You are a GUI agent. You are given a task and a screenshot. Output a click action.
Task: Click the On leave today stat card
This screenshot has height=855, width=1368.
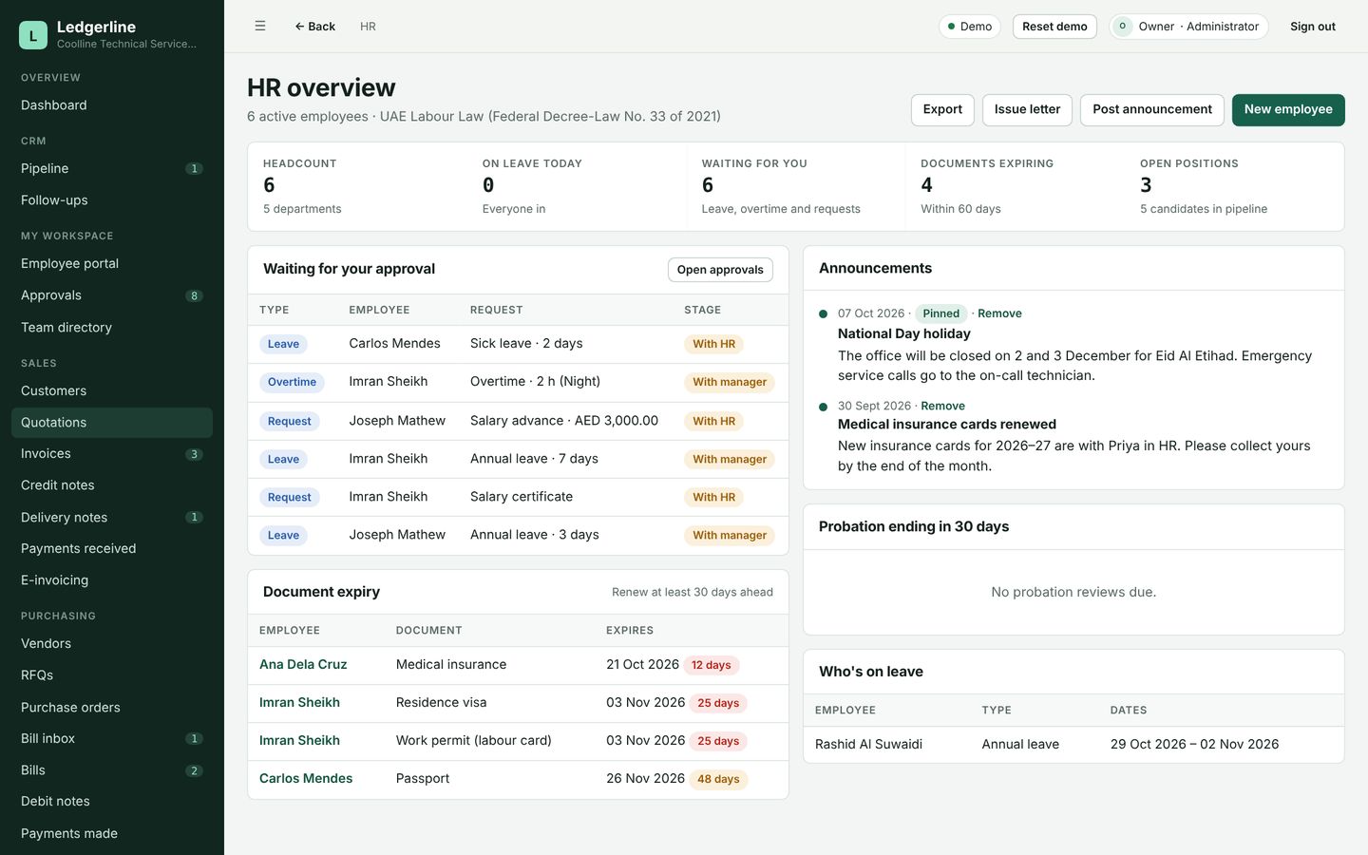[577, 186]
